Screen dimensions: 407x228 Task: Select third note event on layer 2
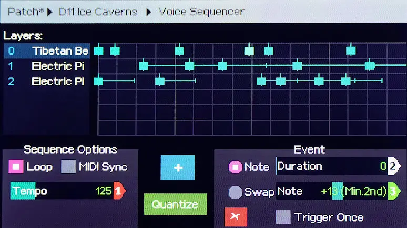[x=261, y=81]
